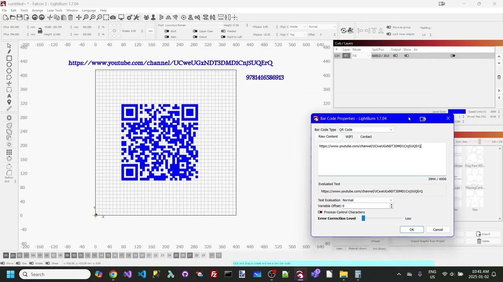Open the Laser Tools menu
The height and width of the screenshot is (282, 503).
pos(55,10)
